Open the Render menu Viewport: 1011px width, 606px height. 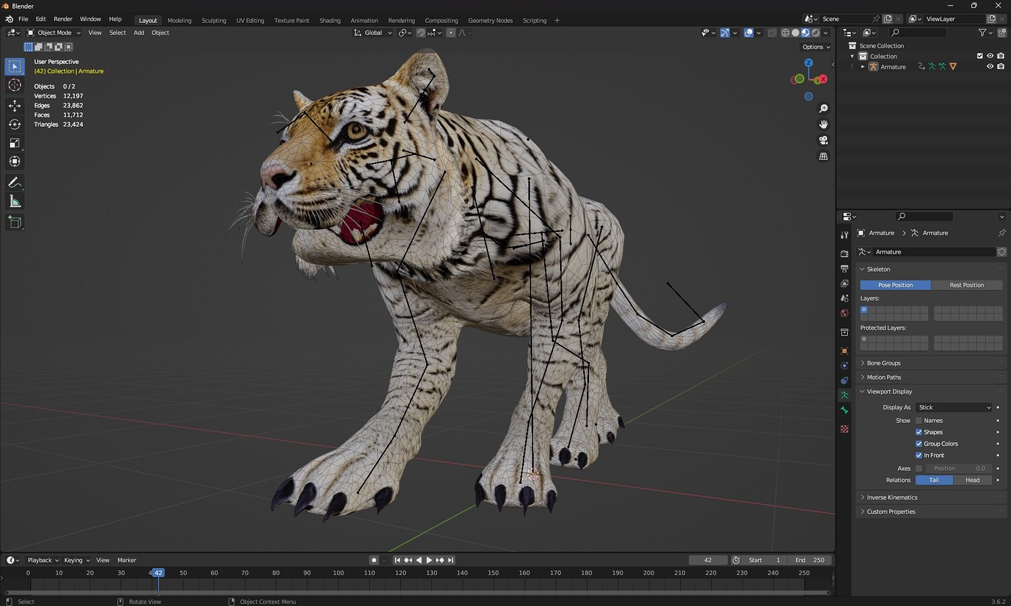coord(63,19)
